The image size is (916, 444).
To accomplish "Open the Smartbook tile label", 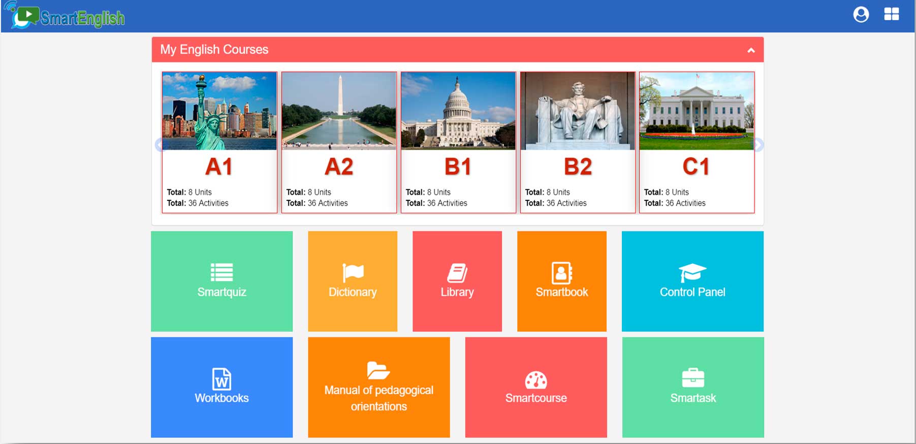I will click(x=562, y=292).
